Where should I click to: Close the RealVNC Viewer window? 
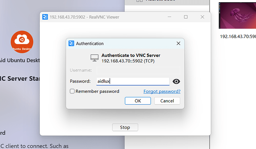click(202, 17)
